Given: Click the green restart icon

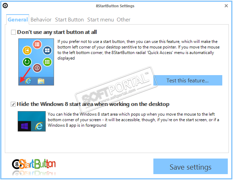Looking at the screenshot, I should pyautogui.click(x=27, y=62).
